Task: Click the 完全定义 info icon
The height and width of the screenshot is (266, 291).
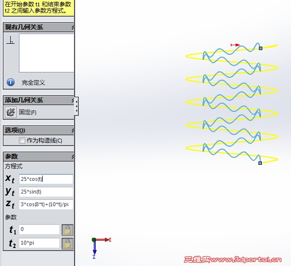Action: click(11, 82)
